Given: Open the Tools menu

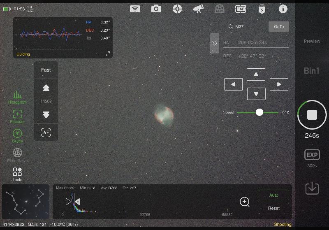Looking at the screenshot, I should point(17,174).
